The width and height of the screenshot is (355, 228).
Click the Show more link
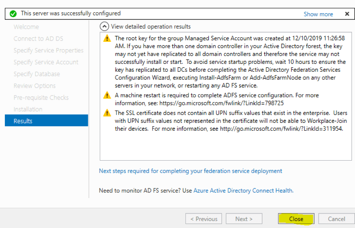[x=318, y=14]
